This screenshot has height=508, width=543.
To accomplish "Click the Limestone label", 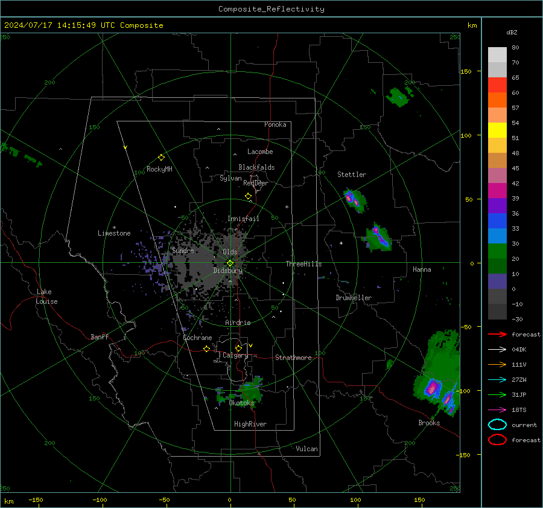I will 114,233.
